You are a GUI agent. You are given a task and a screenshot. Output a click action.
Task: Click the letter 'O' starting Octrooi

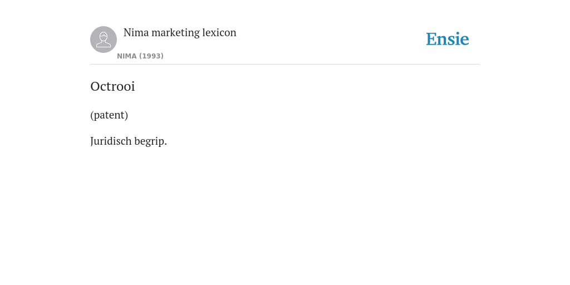[x=95, y=86]
